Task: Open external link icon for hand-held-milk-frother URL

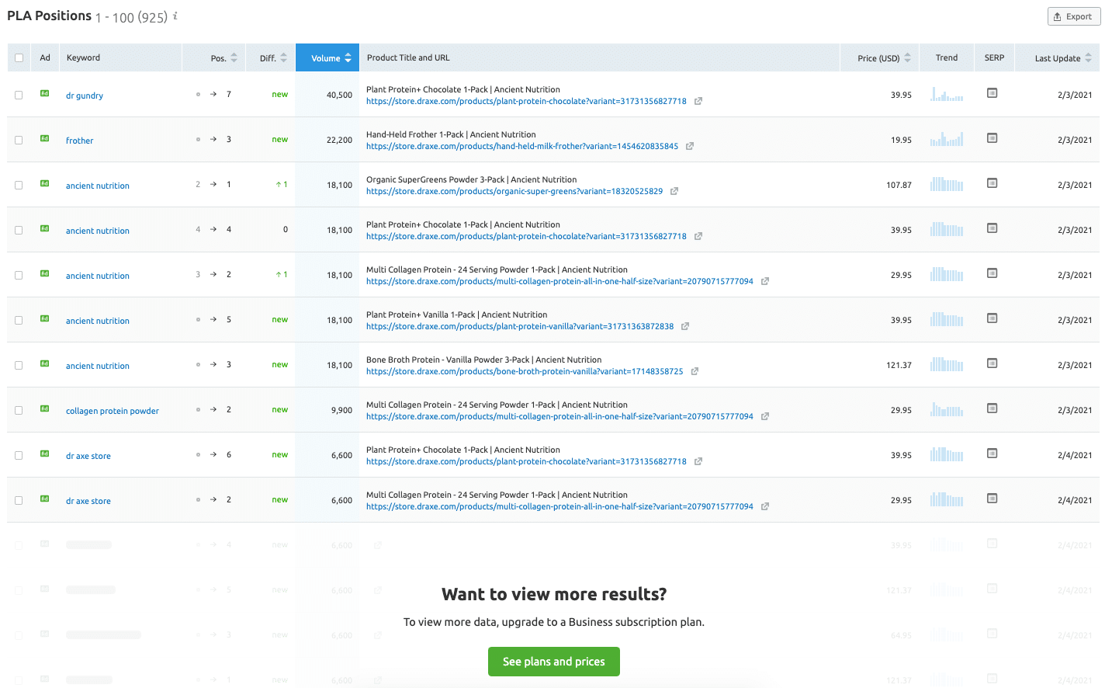Action: point(690,146)
